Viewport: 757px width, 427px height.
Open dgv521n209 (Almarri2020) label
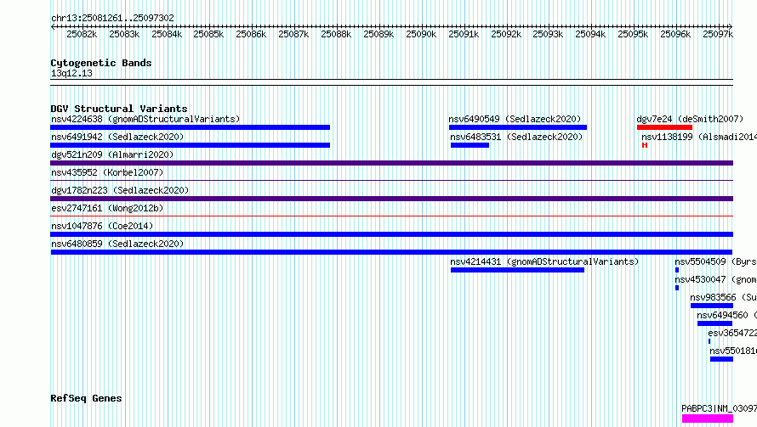112,155
